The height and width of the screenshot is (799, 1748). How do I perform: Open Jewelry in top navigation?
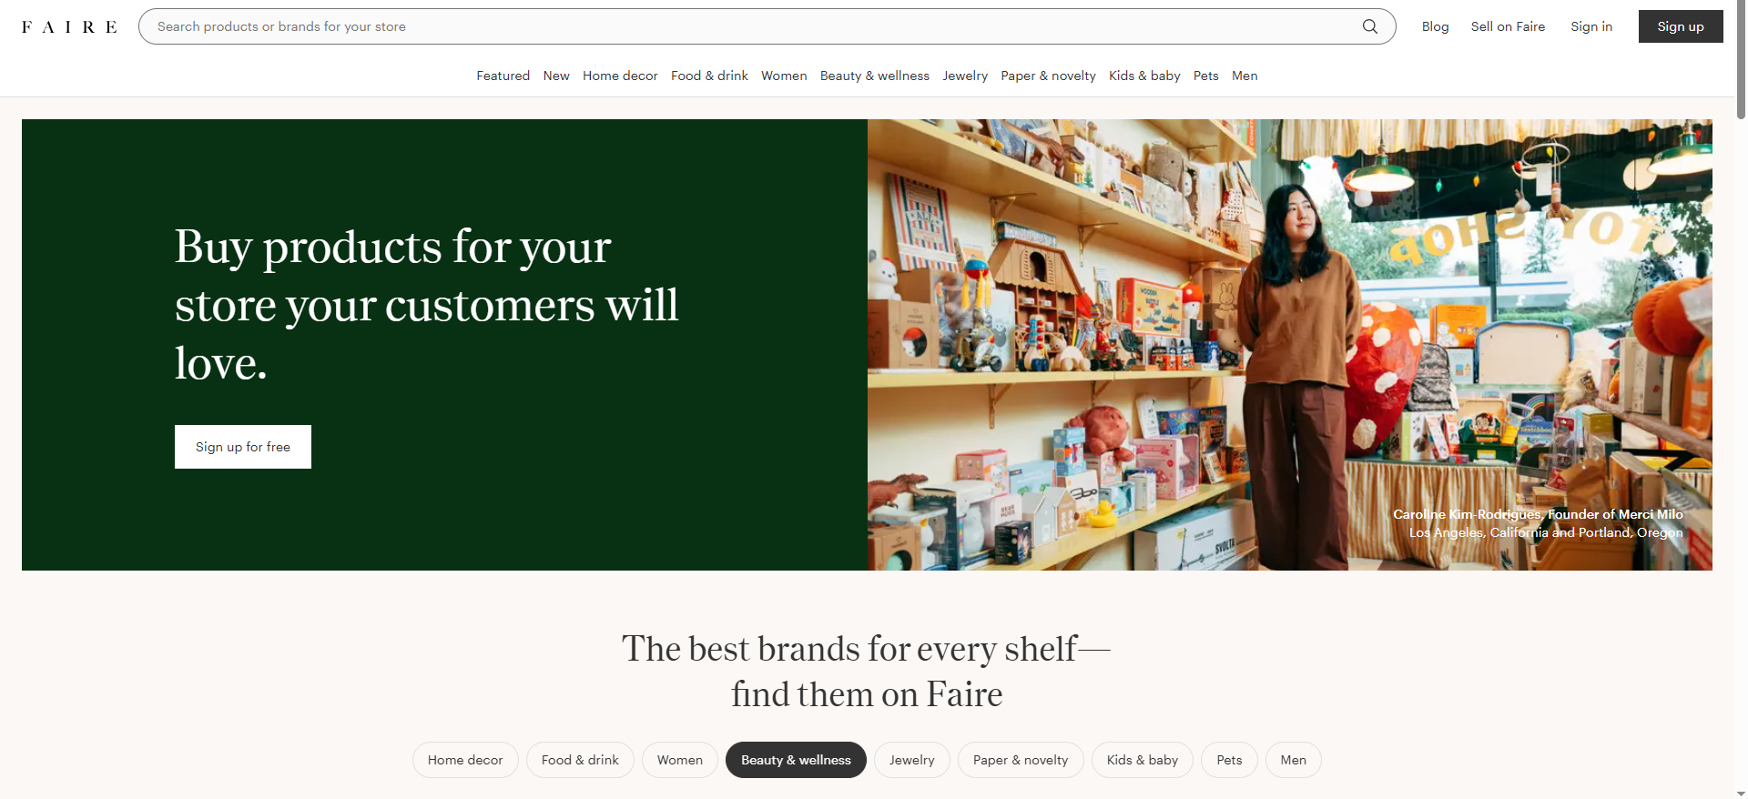pos(965,76)
